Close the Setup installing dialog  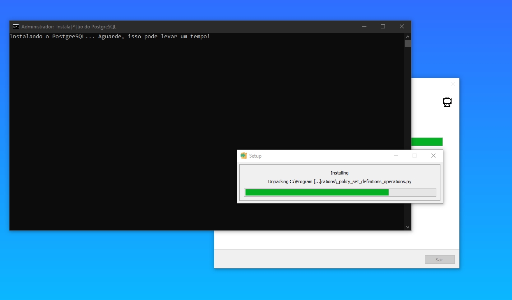[x=433, y=156]
